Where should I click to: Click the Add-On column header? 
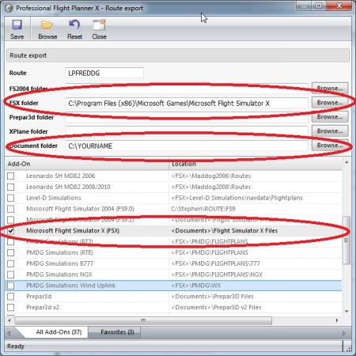click(87, 164)
